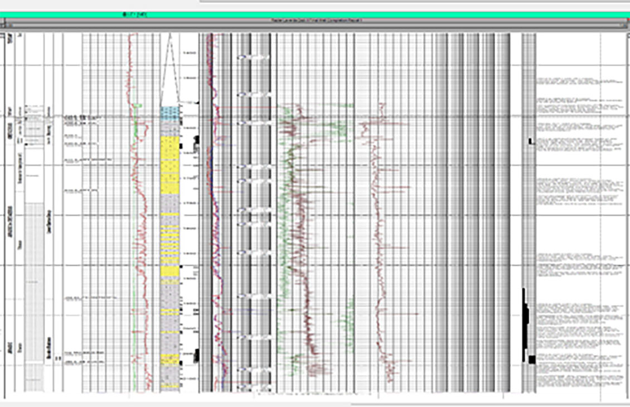The width and height of the screenshot is (630, 407).
Task: Click the green window title bar
Action: coord(315,14)
